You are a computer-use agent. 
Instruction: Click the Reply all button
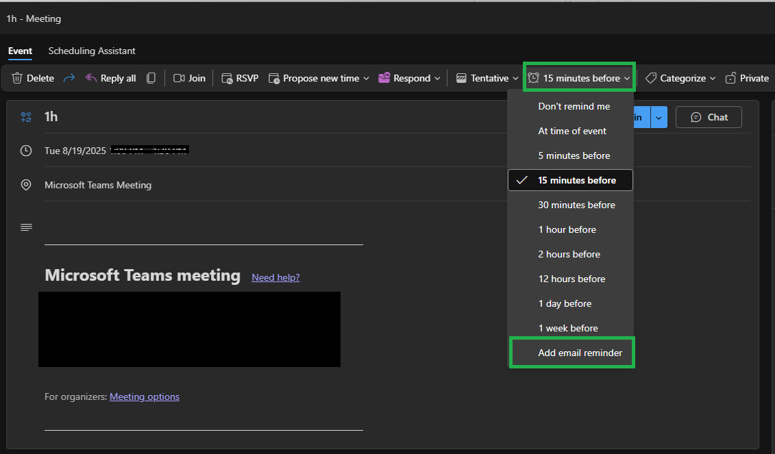tap(111, 78)
